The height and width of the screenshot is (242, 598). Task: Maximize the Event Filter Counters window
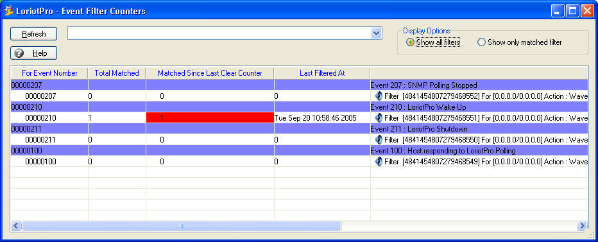point(572,11)
